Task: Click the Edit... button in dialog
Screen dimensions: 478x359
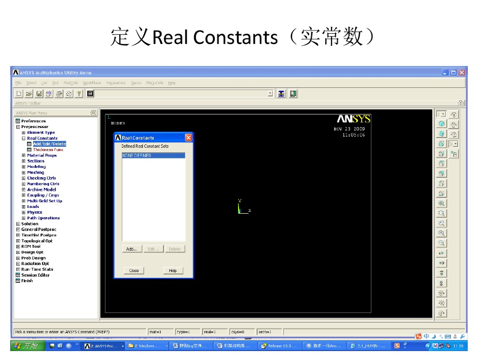Action: tap(153, 249)
